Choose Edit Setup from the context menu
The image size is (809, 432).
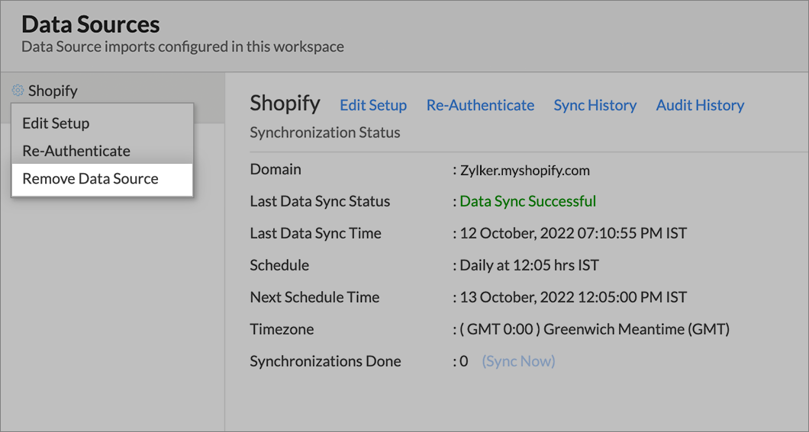56,123
